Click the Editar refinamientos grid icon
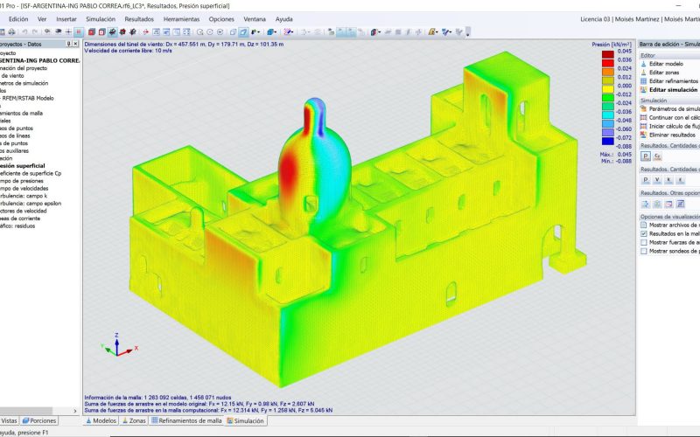Image resolution: width=700 pixels, height=437 pixels. [x=643, y=81]
